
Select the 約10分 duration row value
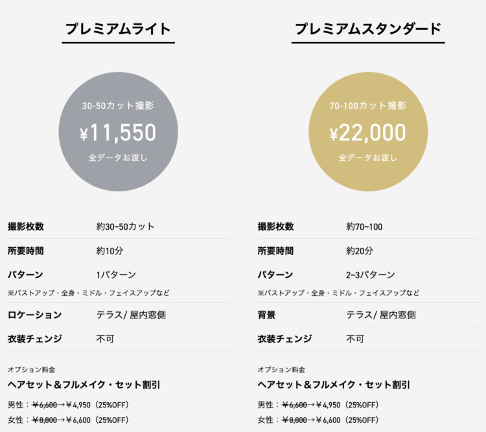[x=110, y=251]
